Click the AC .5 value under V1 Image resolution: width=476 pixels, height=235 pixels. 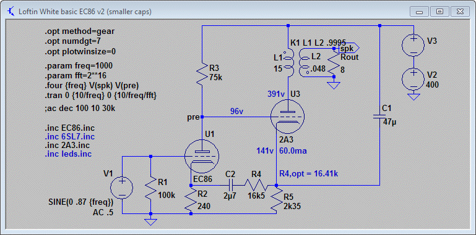click(103, 212)
